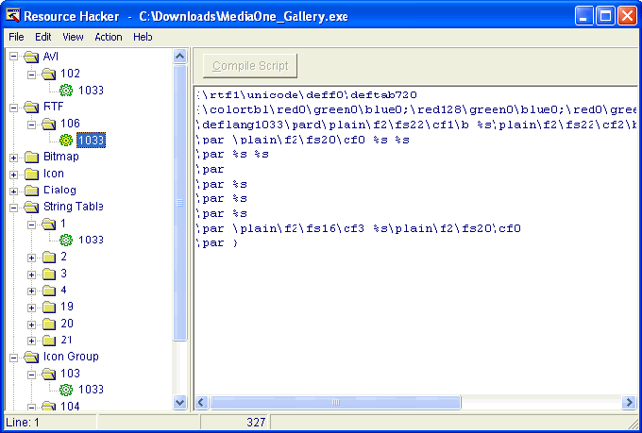
Task: Click the 102 folder icon under AVI
Action: click(49, 74)
